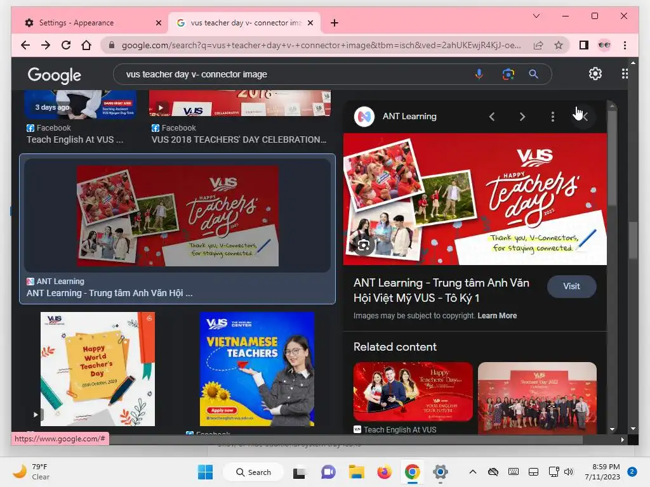Open large teachers day preview image
Viewport: 650px width, 487px height.
click(475, 199)
